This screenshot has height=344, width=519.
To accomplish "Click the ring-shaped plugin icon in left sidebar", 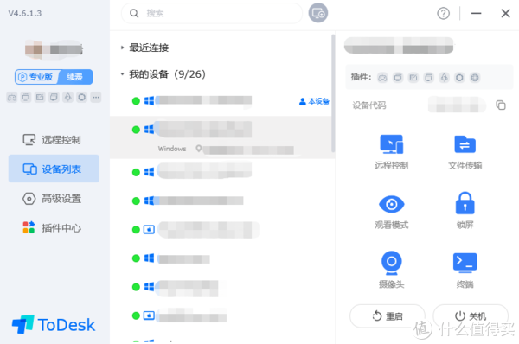I will 82,98.
